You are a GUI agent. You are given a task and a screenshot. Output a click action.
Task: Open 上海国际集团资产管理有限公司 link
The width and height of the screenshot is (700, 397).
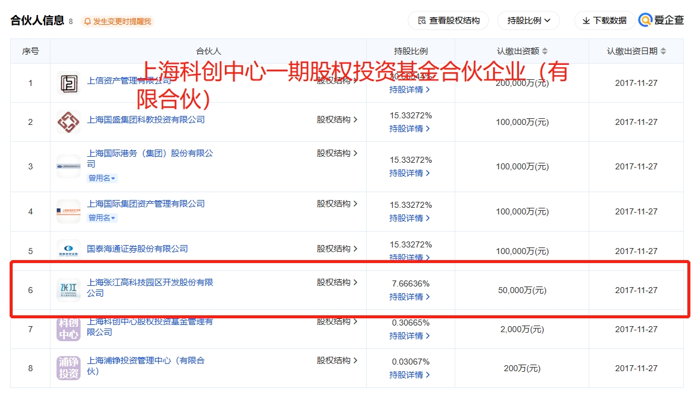click(x=146, y=204)
